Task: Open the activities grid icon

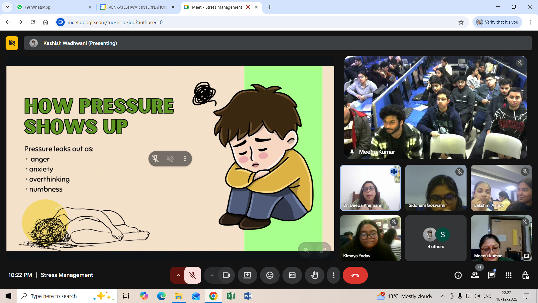Action: tap(508, 275)
